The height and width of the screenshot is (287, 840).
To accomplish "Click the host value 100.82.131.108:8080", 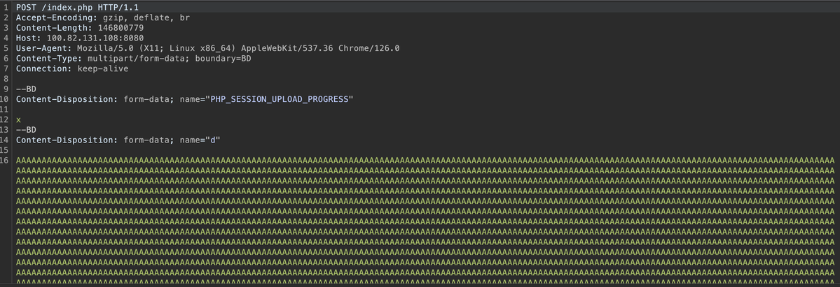I will 95,38.
